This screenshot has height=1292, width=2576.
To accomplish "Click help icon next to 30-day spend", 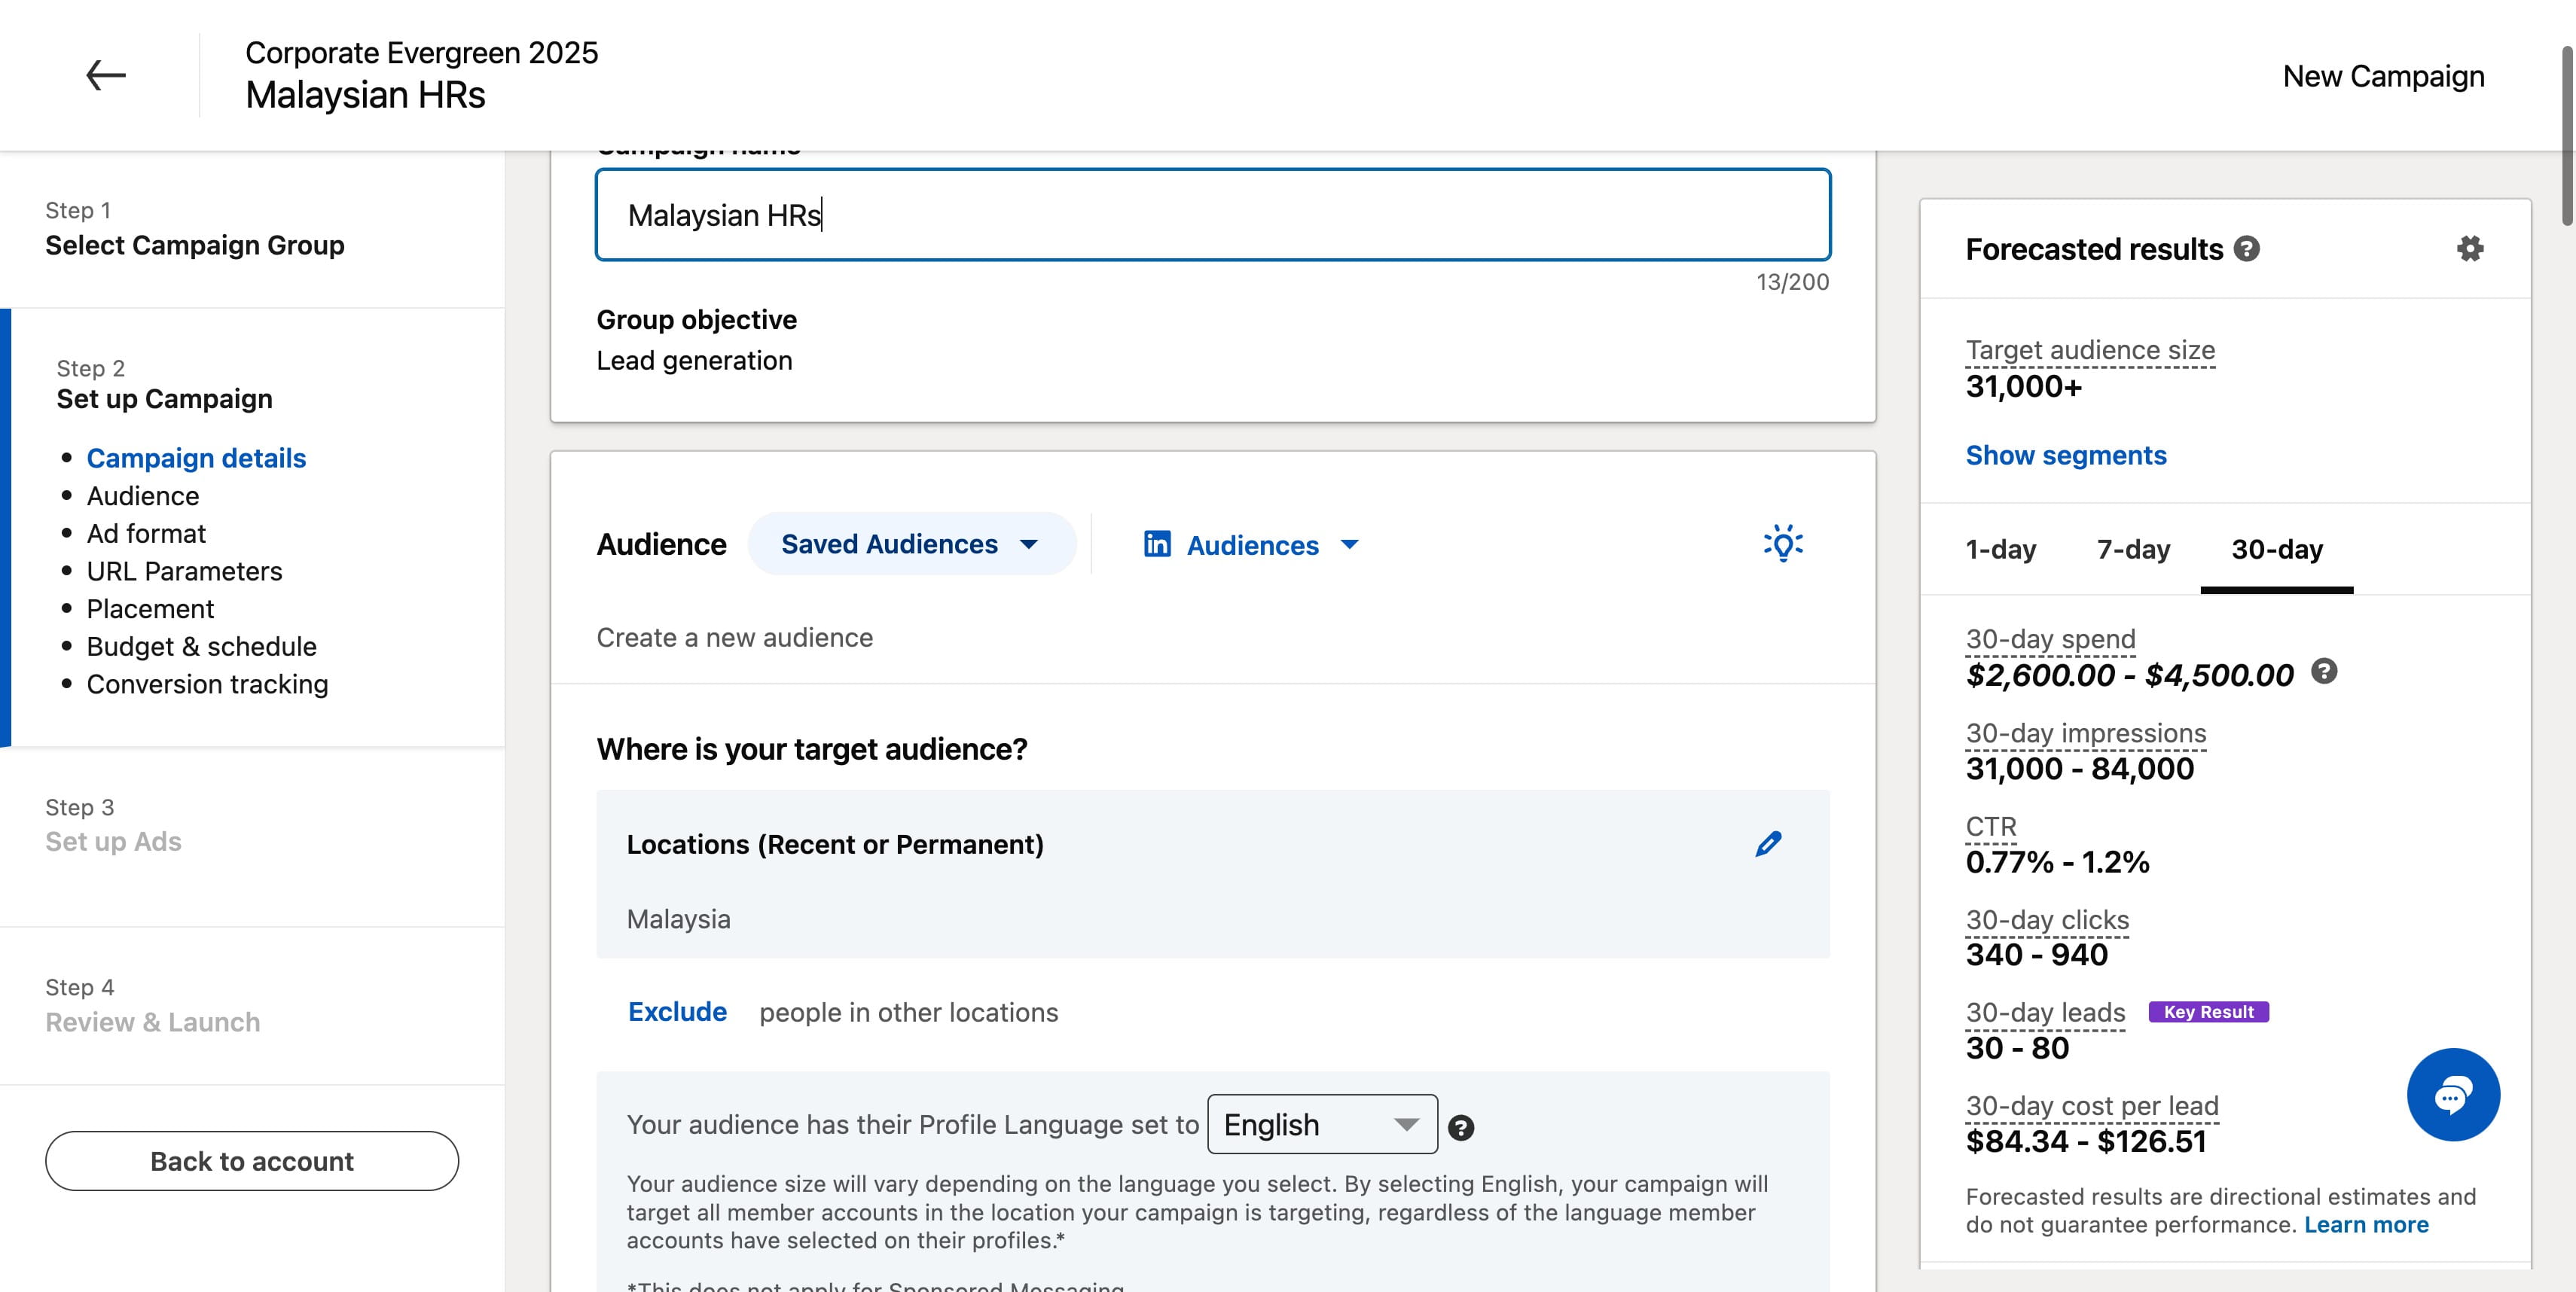I will [x=2324, y=672].
